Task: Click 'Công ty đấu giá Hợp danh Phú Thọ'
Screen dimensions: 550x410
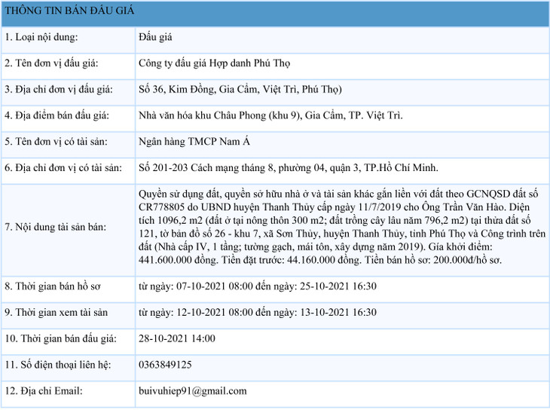Action: pos(215,63)
